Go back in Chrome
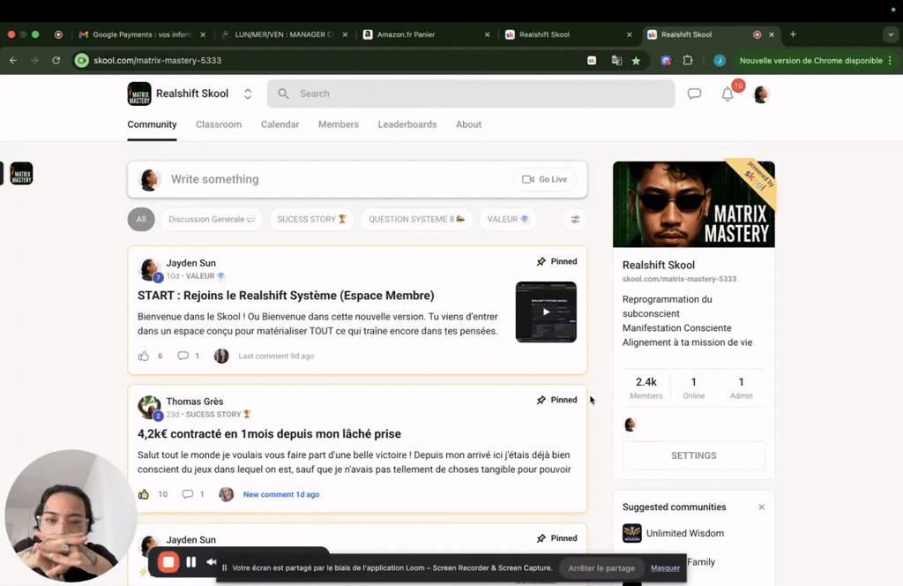The width and height of the screenshot is (903, 586). click(13, 61)
